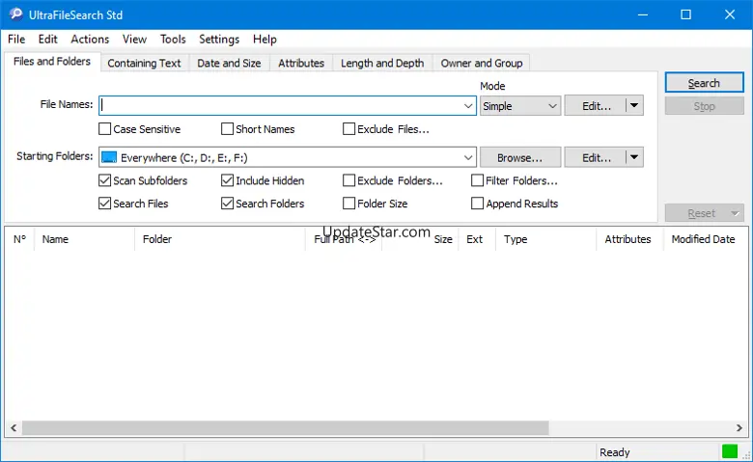This screenshot has width=753, height=462.
Task: Open the File menu
Action: [16, 40]
